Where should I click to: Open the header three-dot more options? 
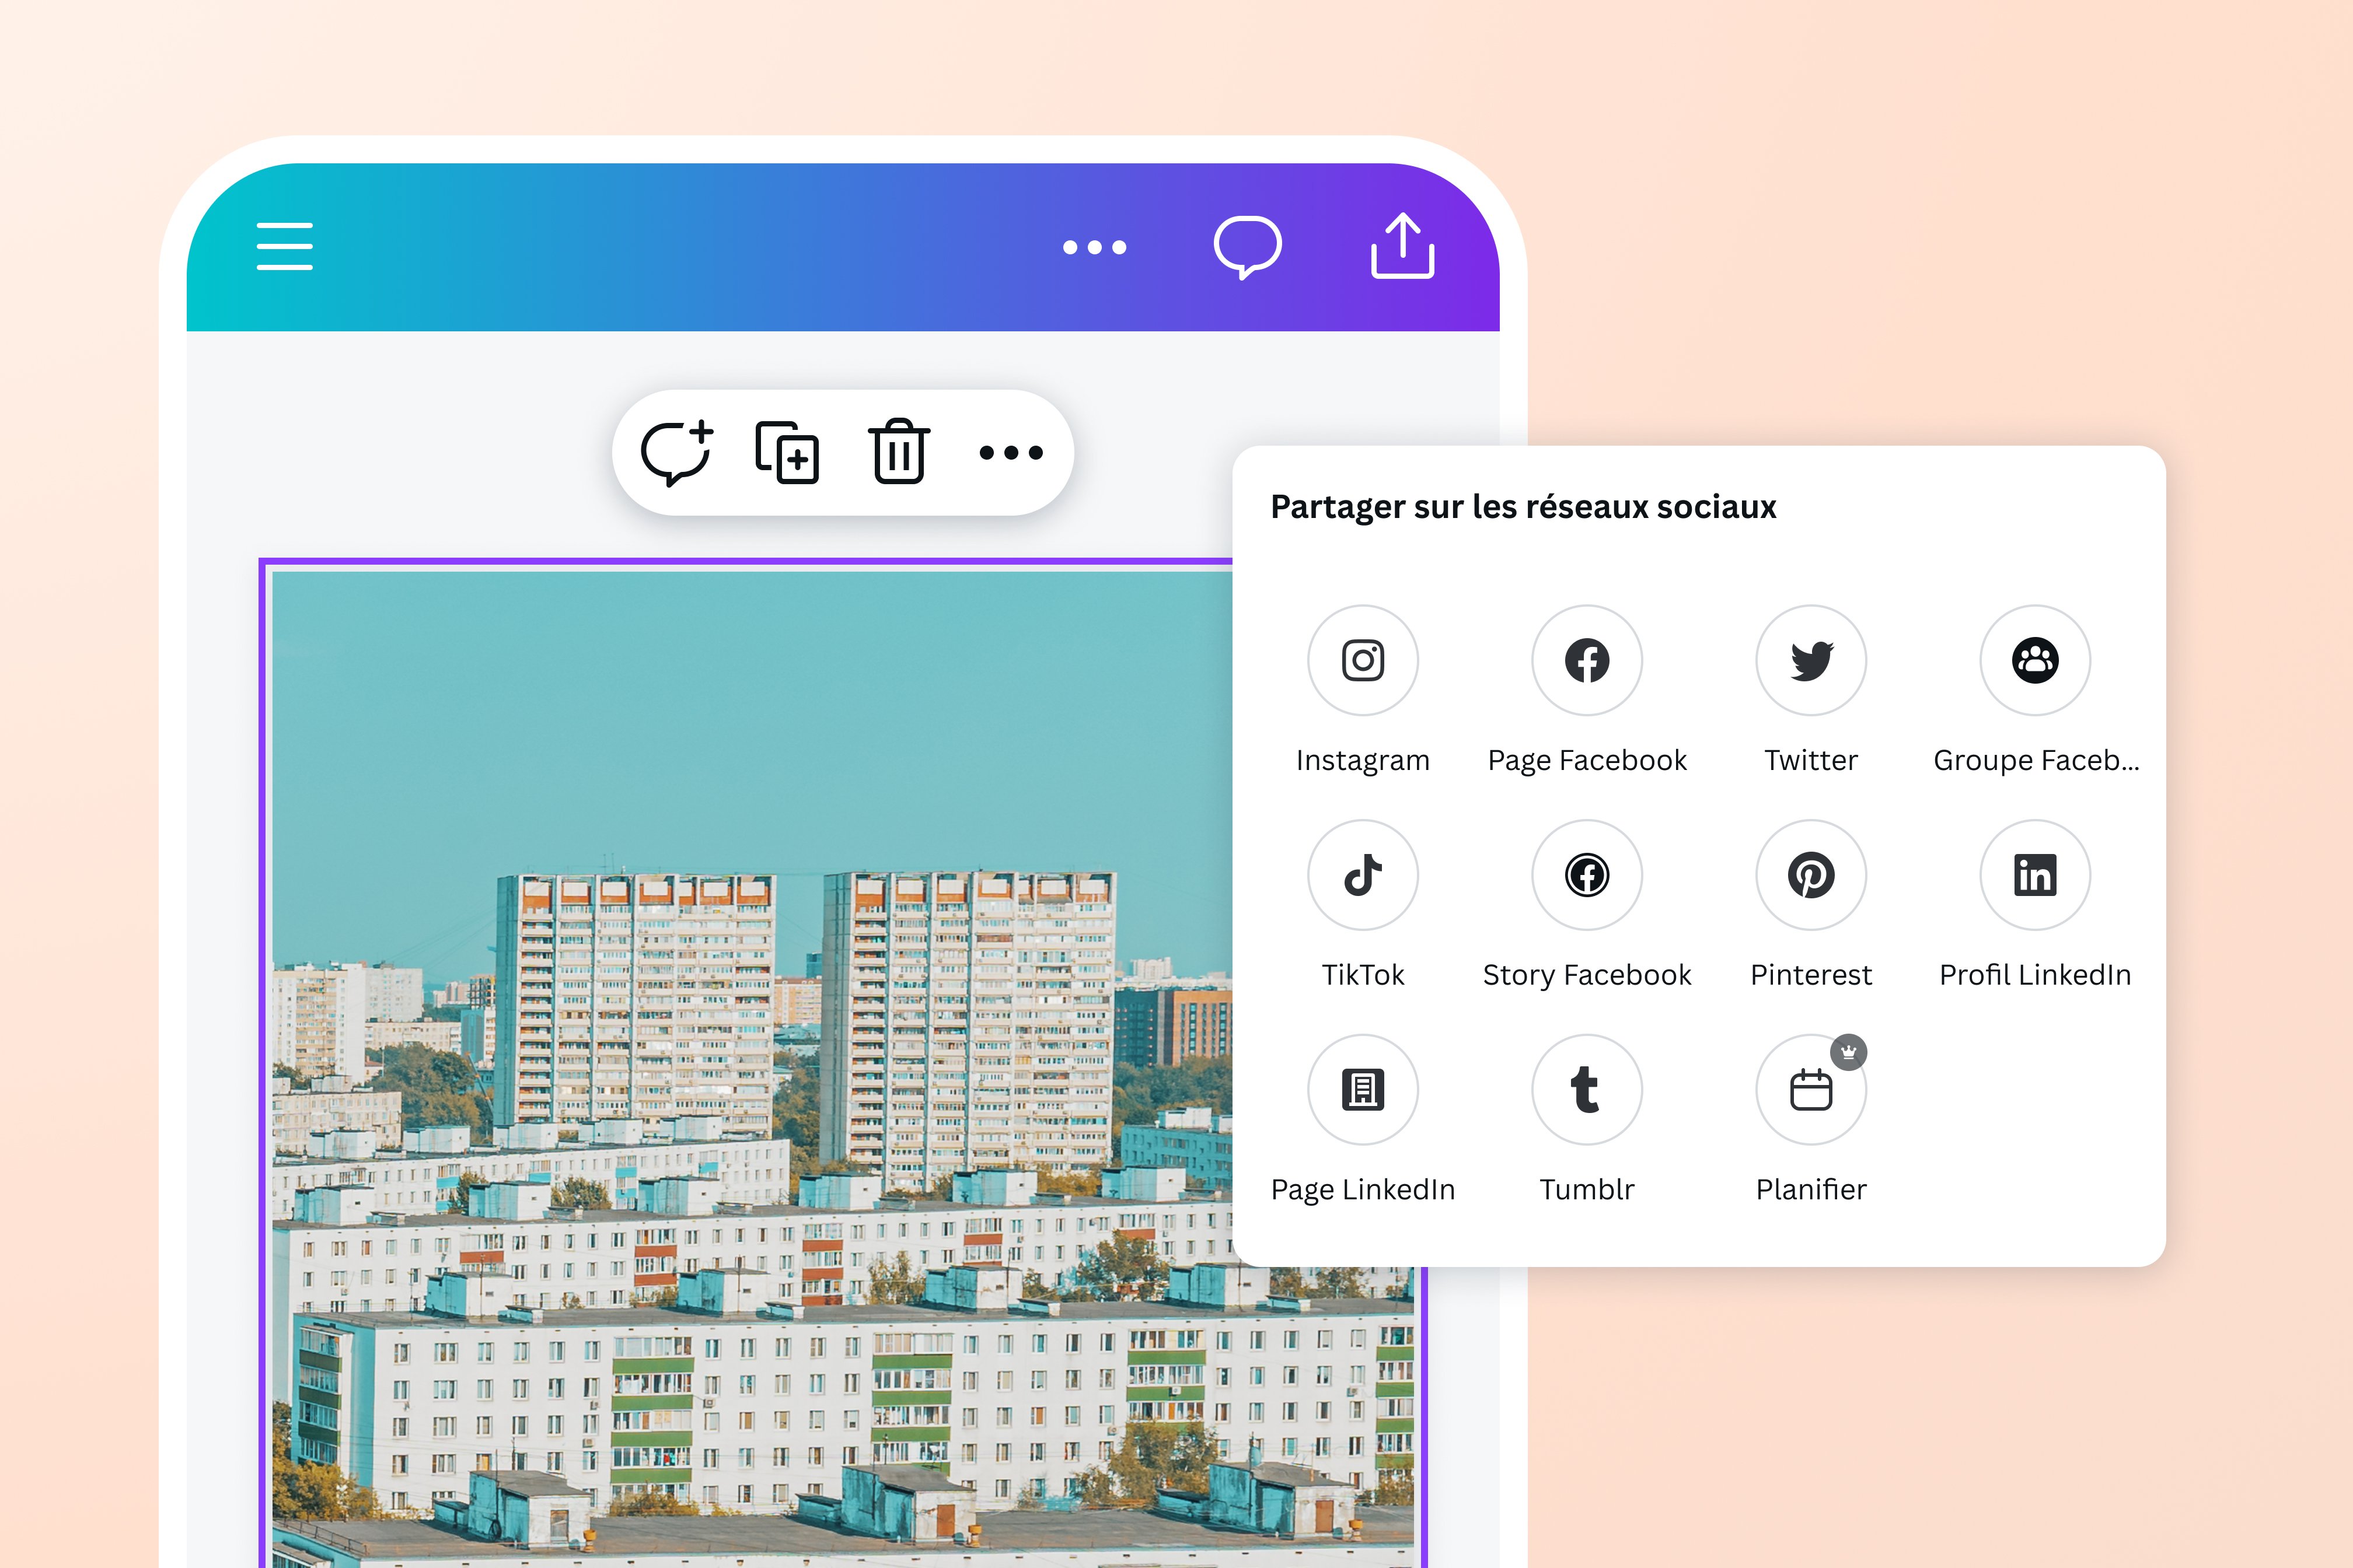(1094, 247)
